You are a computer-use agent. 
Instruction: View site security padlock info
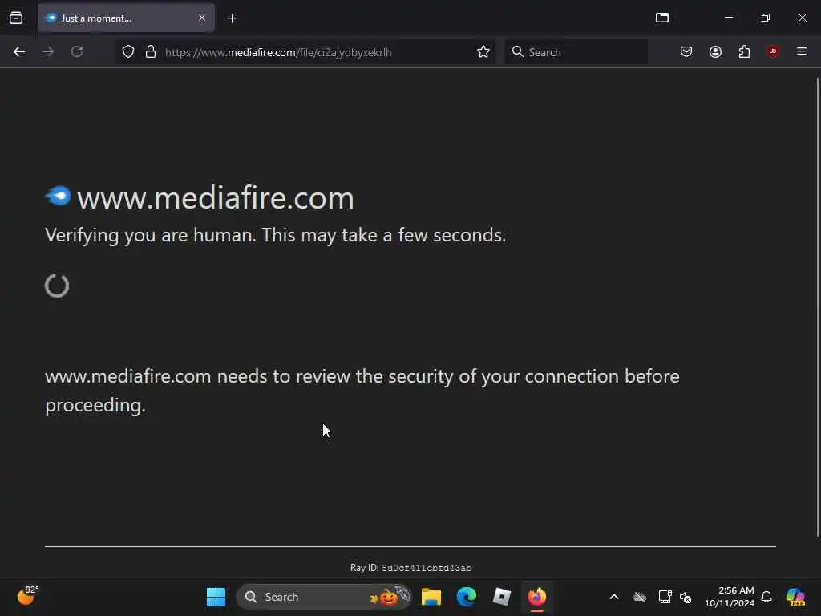(x=151, y=51)
